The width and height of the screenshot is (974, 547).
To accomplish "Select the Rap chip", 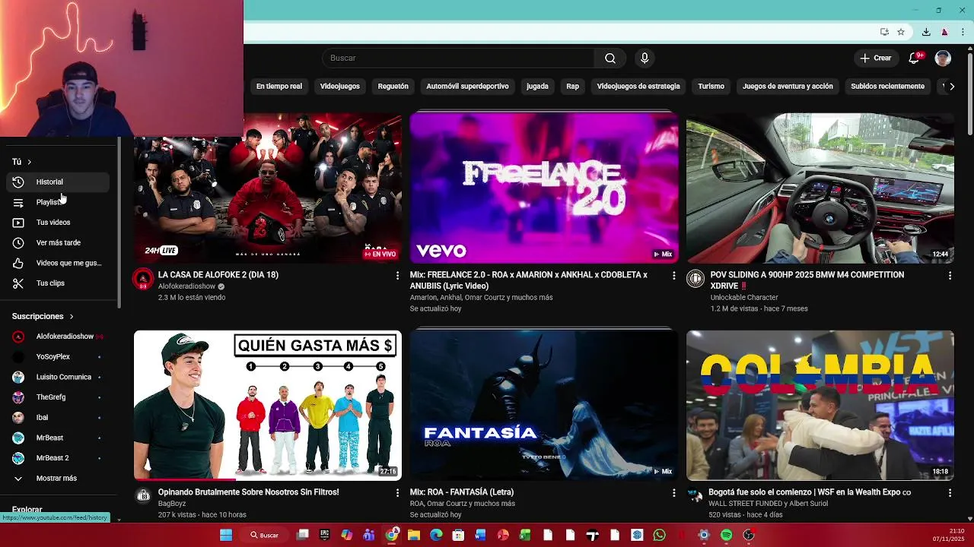I will [x=573, y=87].
